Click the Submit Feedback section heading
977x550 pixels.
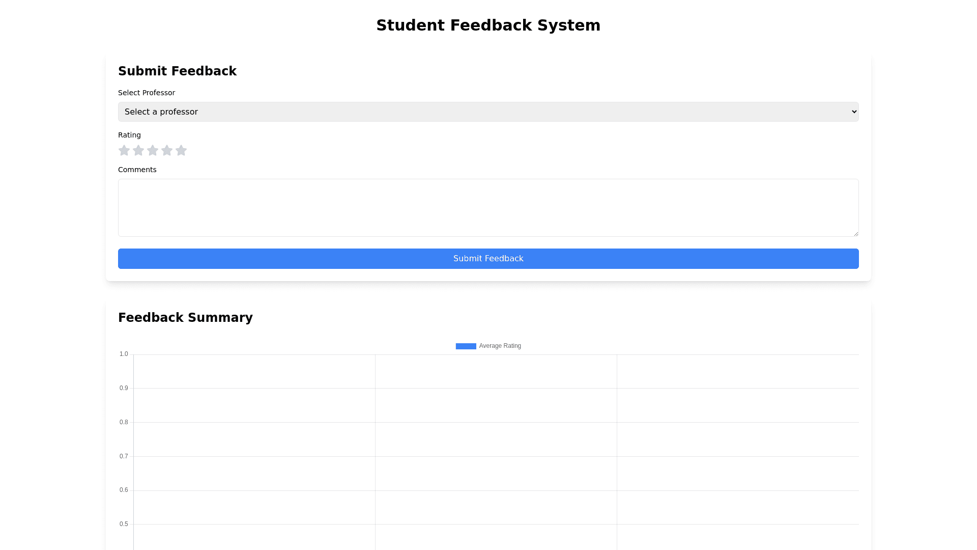(177, 71)
